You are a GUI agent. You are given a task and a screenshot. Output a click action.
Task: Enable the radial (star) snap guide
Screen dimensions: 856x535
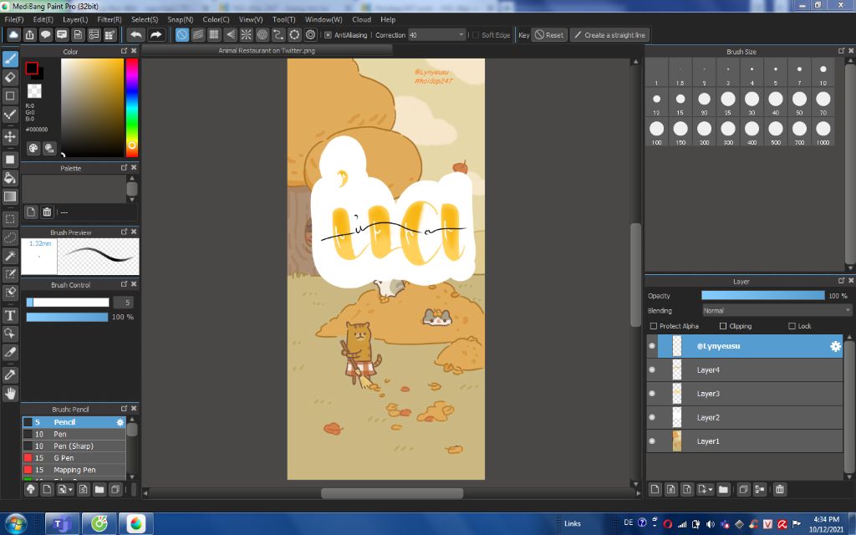pos(247,35)
